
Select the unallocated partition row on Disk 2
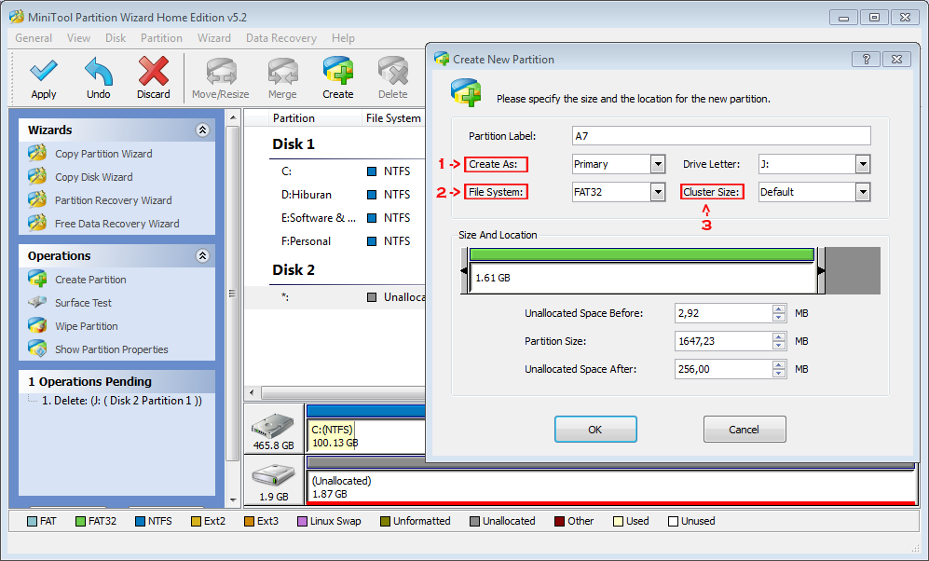335,296
